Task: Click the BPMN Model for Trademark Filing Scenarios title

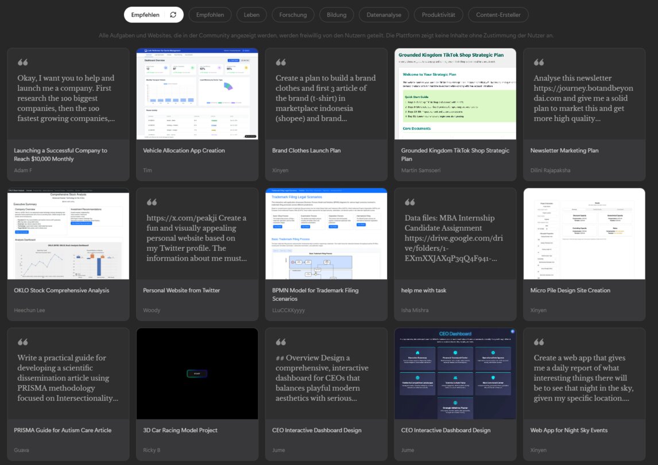Action: pos(316,294)
